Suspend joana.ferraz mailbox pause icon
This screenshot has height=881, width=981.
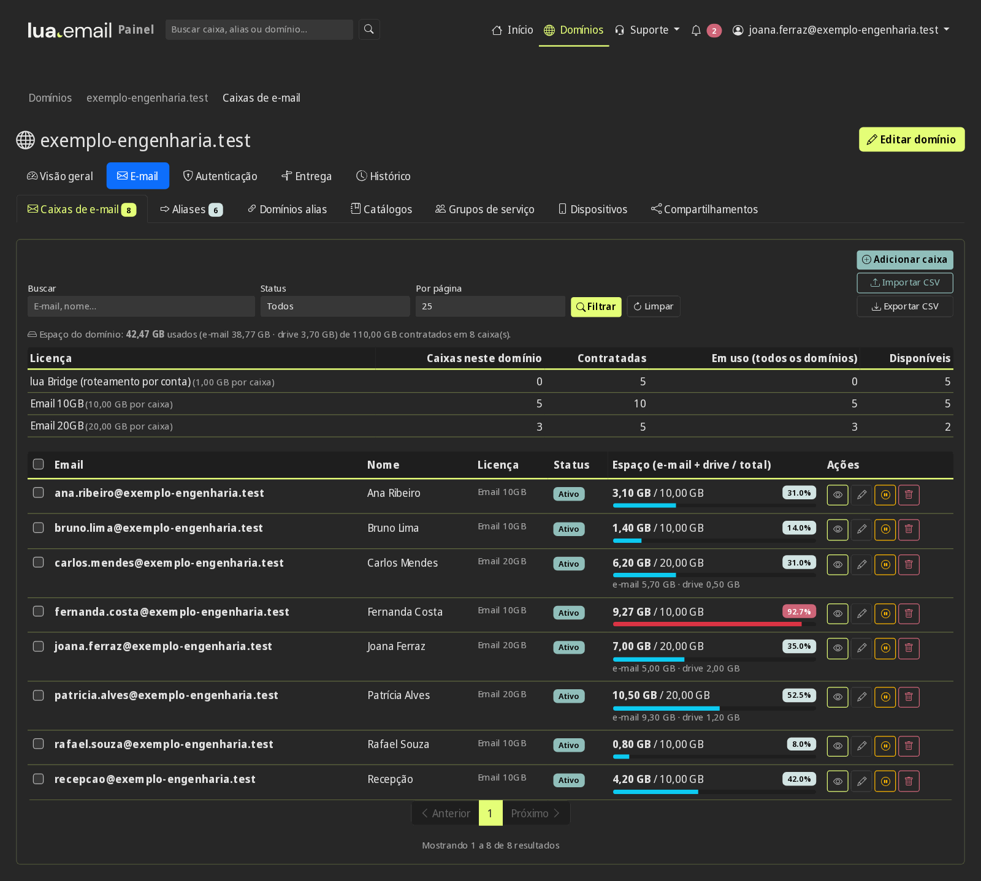[x=885, y=648]
